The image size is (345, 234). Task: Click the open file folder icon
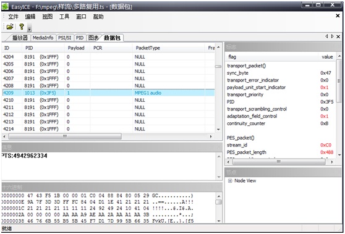(10, 27)
